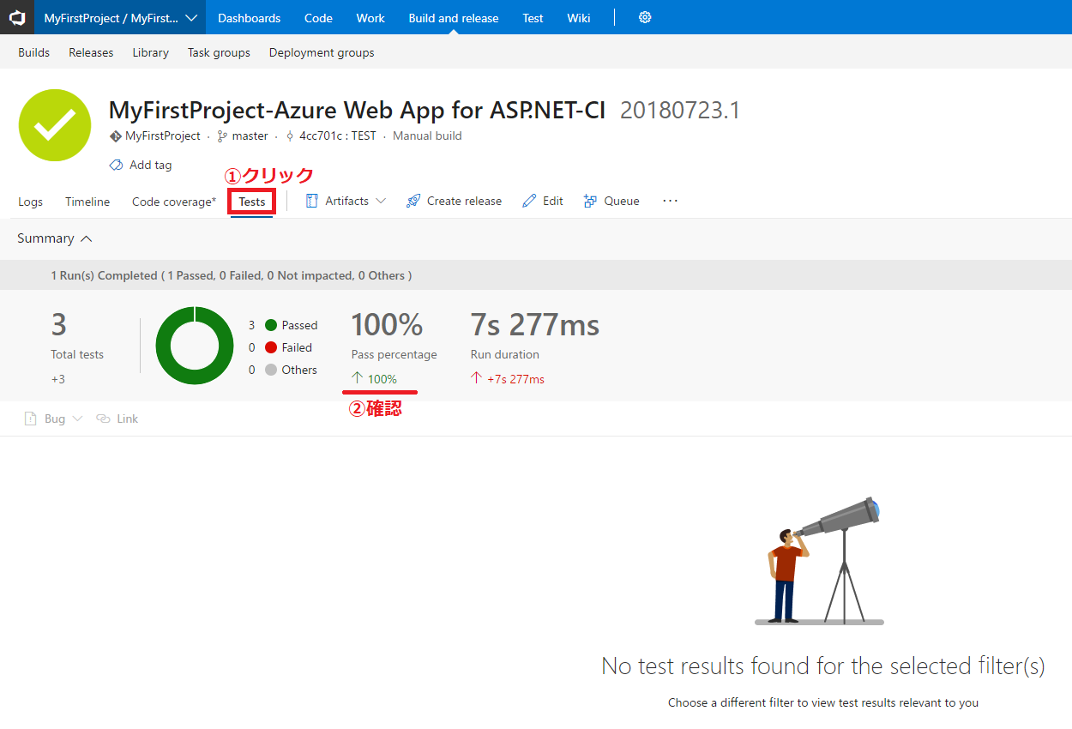Collapse the Summary section
This screenshot has height=729, width=1072.
point(86,238)
